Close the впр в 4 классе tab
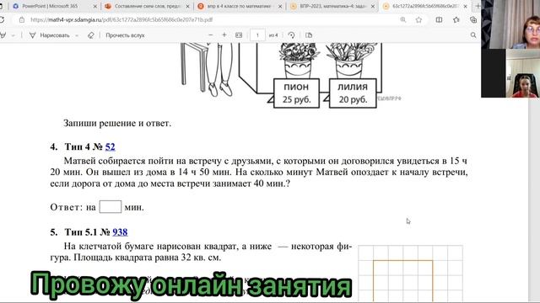 pos(280,6)
